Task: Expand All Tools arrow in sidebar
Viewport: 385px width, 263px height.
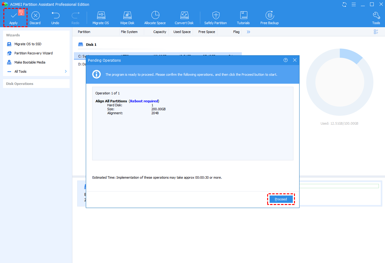Action: (x=66, y=71)
